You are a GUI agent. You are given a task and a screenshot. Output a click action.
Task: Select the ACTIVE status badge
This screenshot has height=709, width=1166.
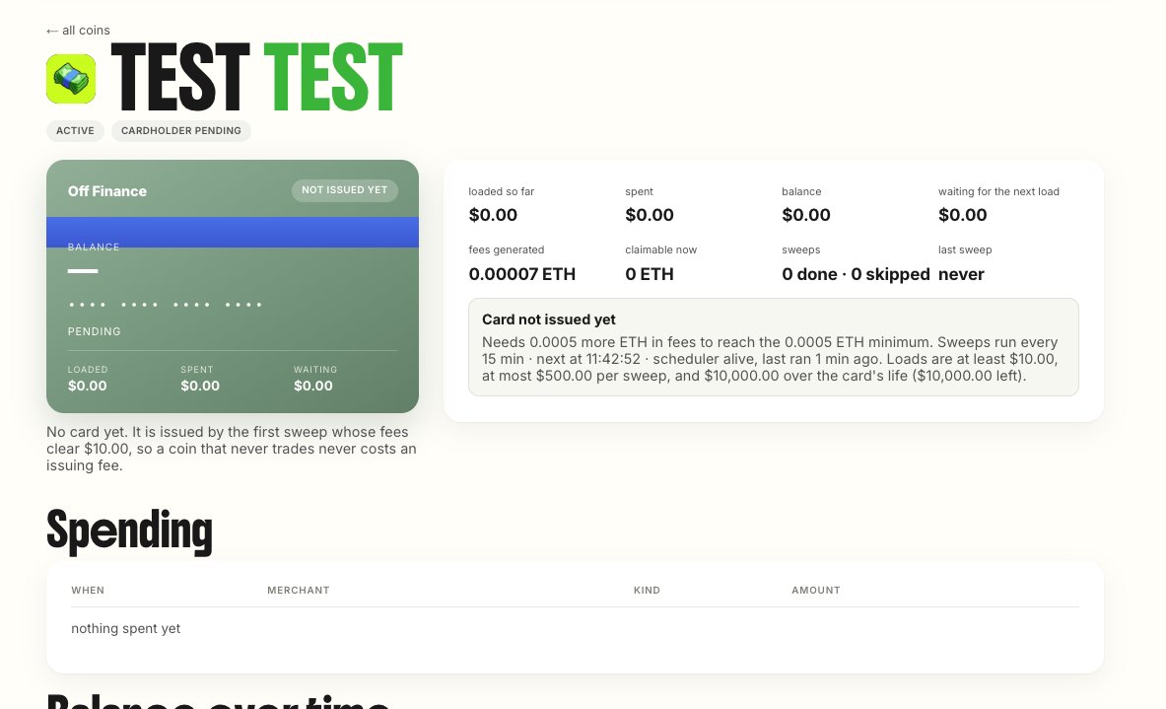75,131
